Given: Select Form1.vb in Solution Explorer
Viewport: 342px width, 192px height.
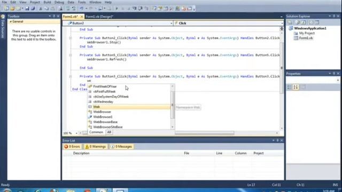Looking at the screenshot, I should click(306, 38).
